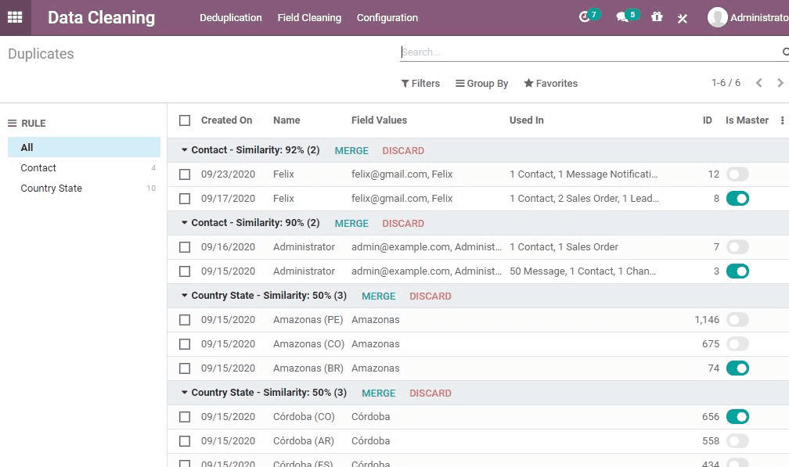Screen dimensions: 789x467
Task: Enable Is Master toggle for ID 7
Action: click(737, 247)
